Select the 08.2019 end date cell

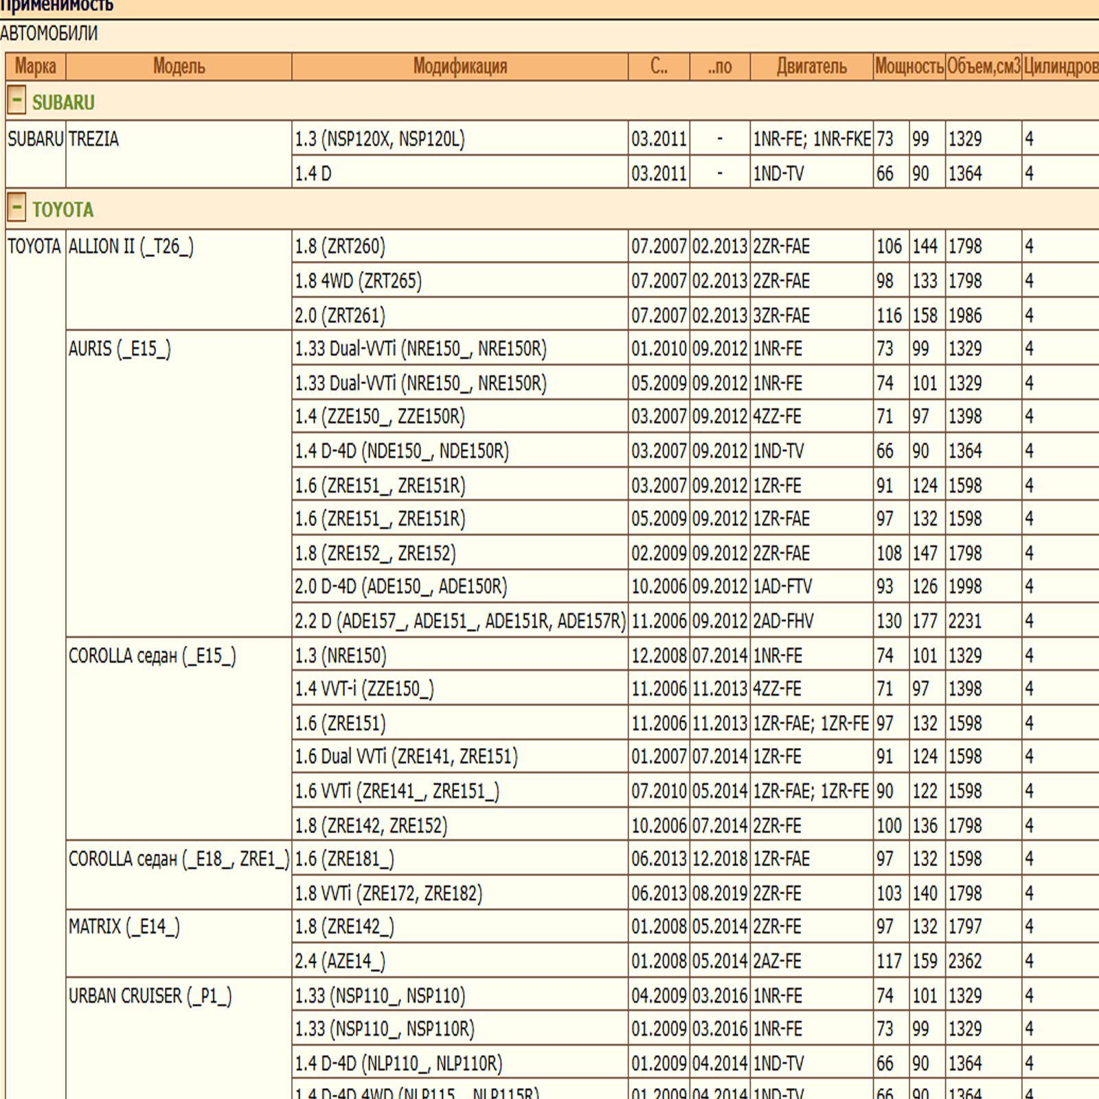tap(719, 894)
